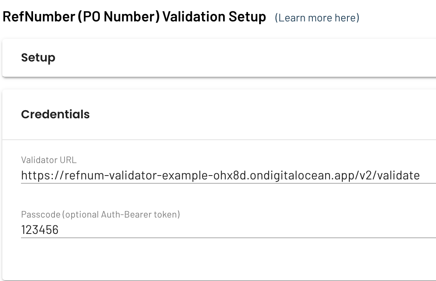Select the Passcode (optional Auth-Bearer token) label
Image resolution: width=436 pixels, height=281 pixels.
[100, 214]
